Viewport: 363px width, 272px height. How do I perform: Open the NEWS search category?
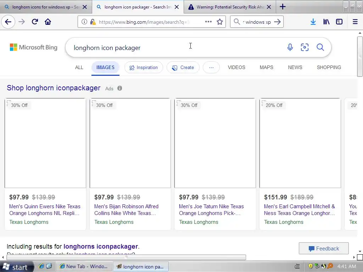pos(295,67)
